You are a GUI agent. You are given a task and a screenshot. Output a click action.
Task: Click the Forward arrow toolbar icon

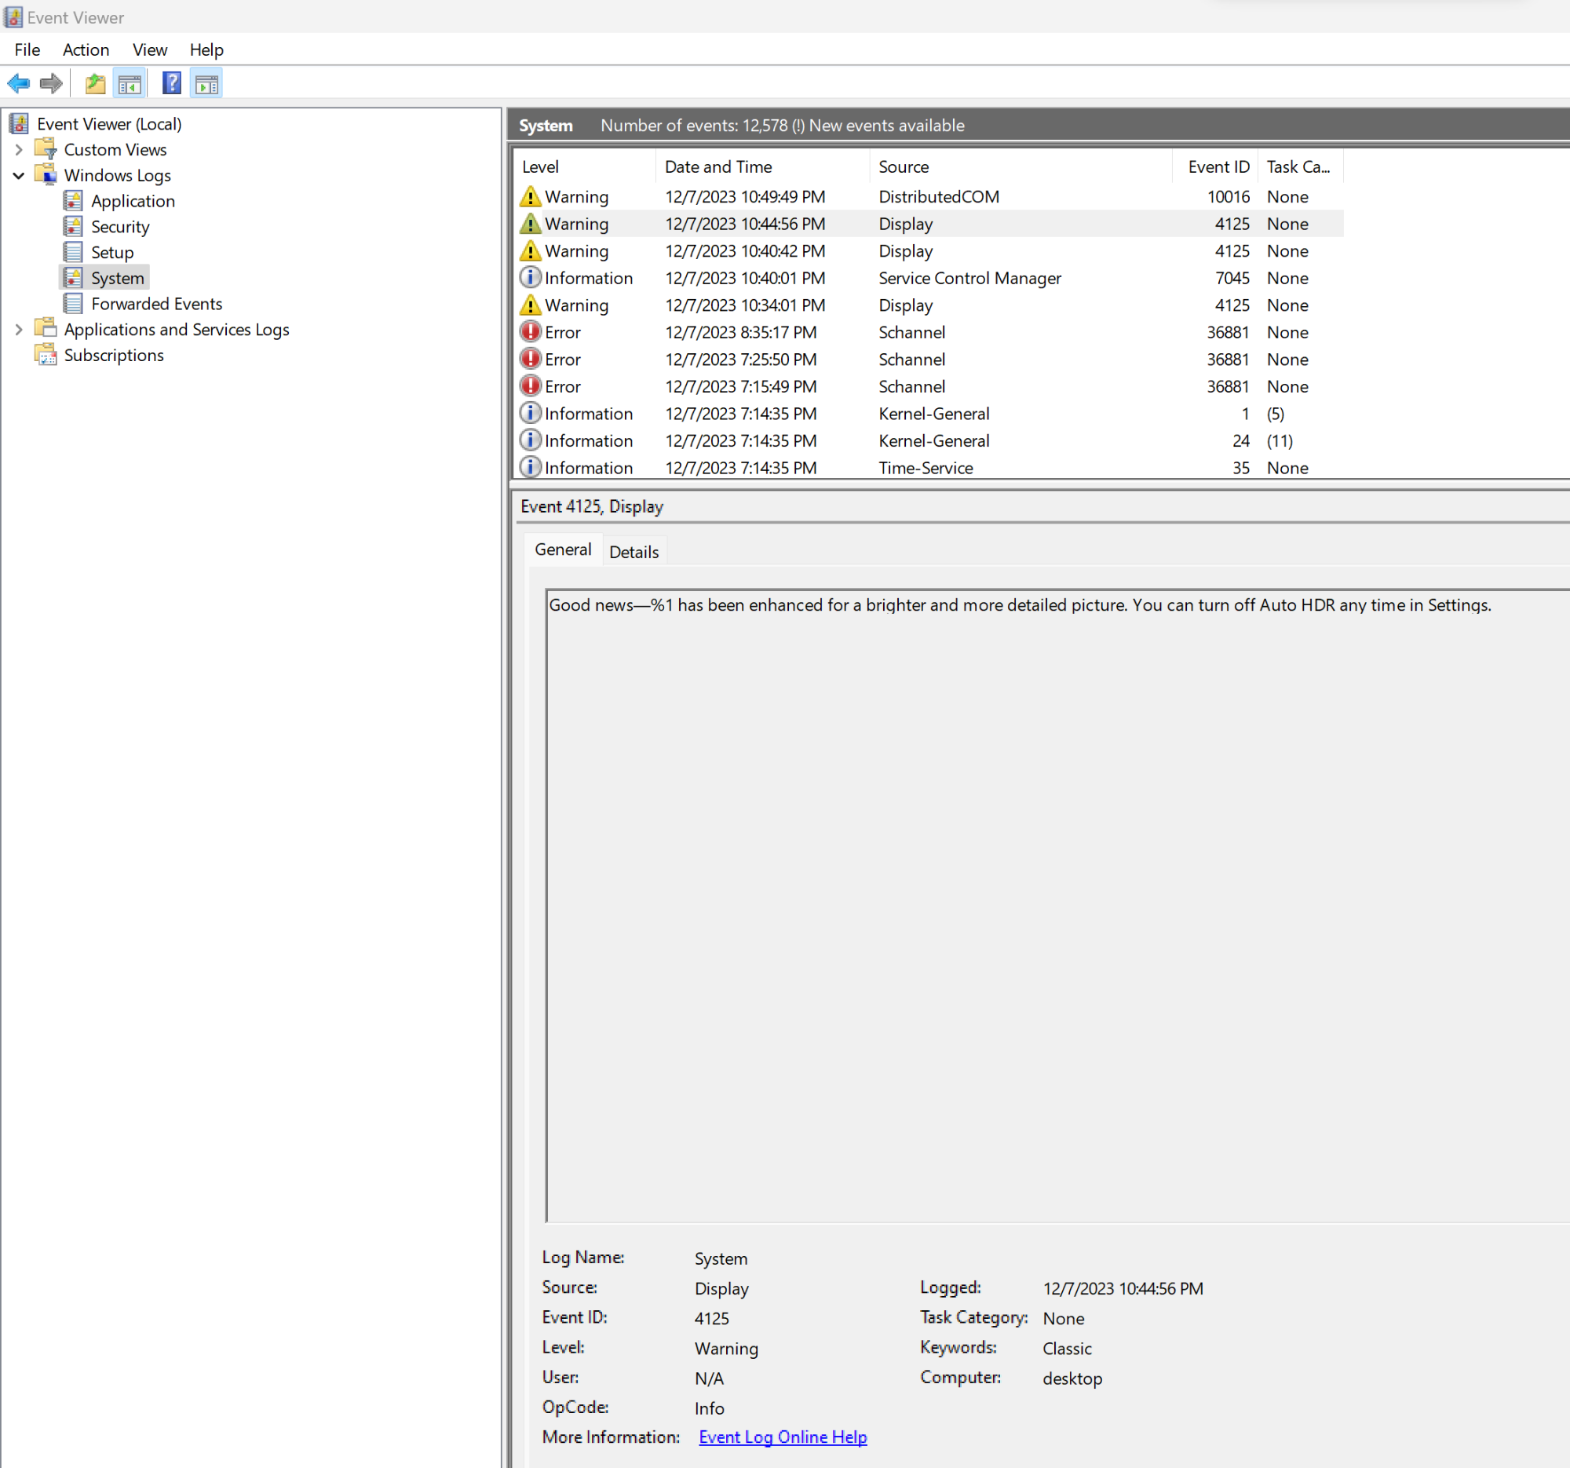click(x=51, y=83)
